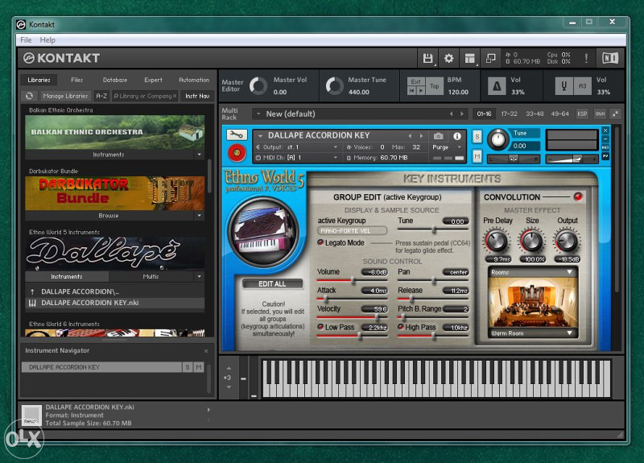Toggle external sync Ext button
This screenshot has height=463, width=644.
pos(415,82)
